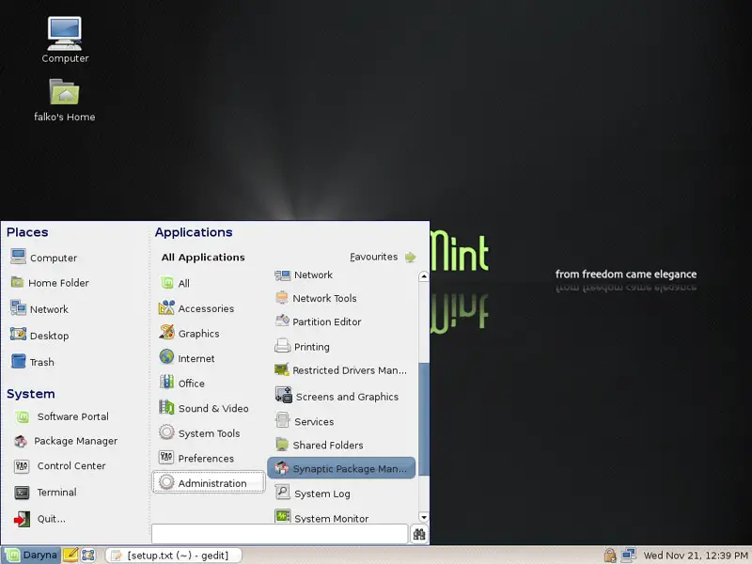Open Trash in Places
Viewport: 752px width, 564px height.
32,362
